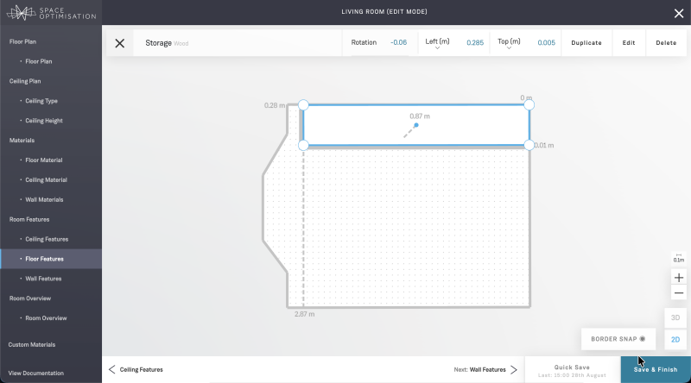Open Ceiling Type in sidebar
691x383 pixels.
click(x=41, y=101)
